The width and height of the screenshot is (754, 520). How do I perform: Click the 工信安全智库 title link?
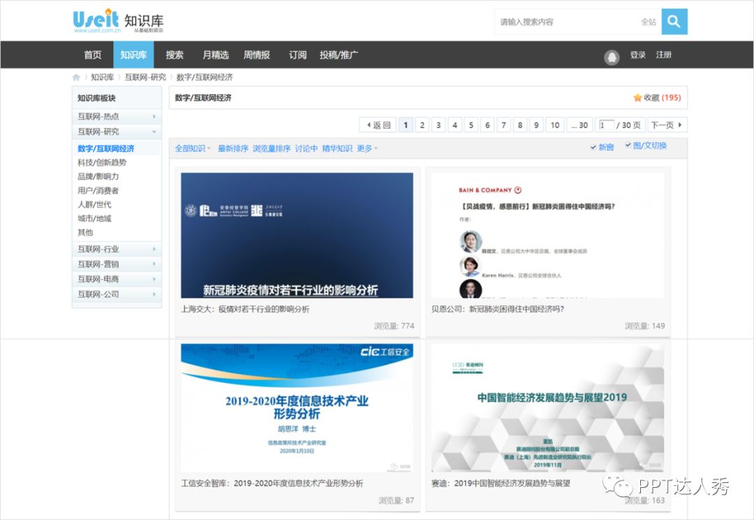(x=272, y=484)
